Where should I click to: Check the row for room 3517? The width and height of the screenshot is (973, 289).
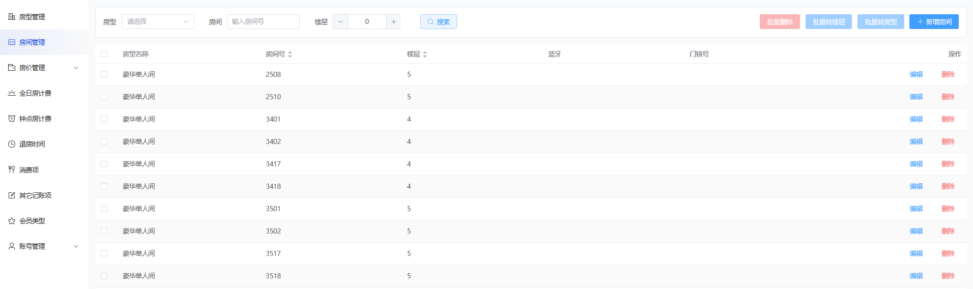tap(104, 253)
